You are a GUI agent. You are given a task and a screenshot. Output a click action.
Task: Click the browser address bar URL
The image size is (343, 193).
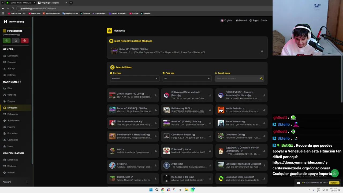point(39,8)
